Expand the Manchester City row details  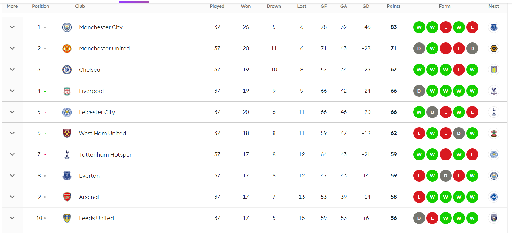click(x=12, y=27)
